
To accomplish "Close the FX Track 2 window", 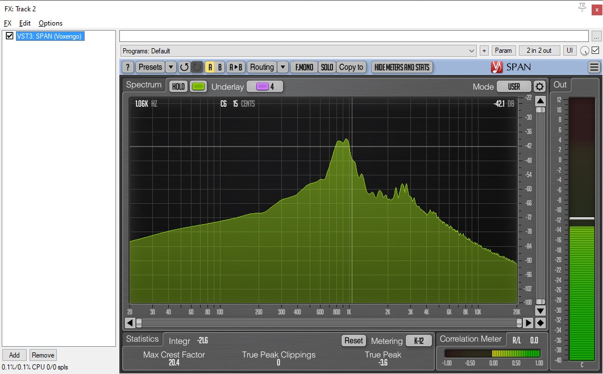I will 597,10.
